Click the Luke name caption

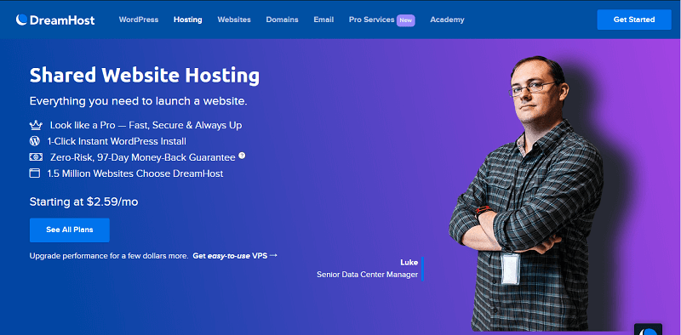click(409, 263)
